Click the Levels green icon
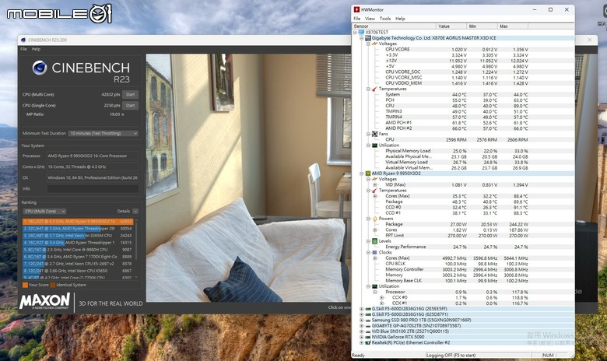Viewport: 607px width, 361px height. (x=374, y=241)
